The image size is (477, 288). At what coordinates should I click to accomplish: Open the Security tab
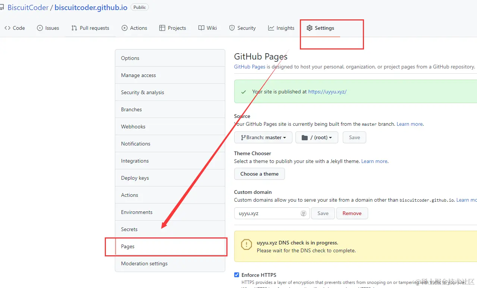(242, 28)
